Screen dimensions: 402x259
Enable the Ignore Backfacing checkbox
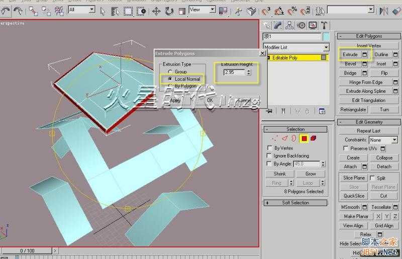tap(269, 156)
